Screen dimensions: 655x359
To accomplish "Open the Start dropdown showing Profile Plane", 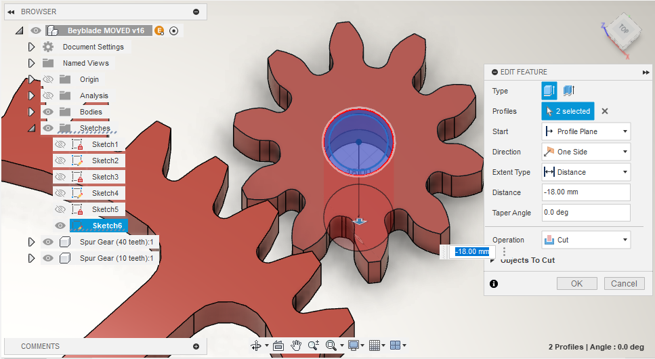I will tap(586, 131).
